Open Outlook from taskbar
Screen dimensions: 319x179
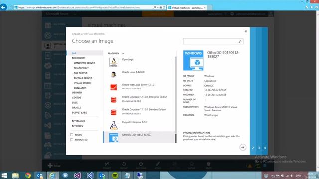click(x=40, y=176)
